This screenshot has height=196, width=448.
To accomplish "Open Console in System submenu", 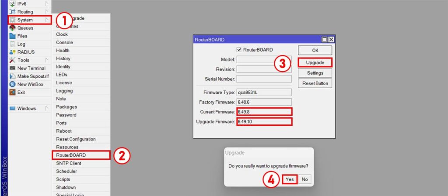I will 81,42.
